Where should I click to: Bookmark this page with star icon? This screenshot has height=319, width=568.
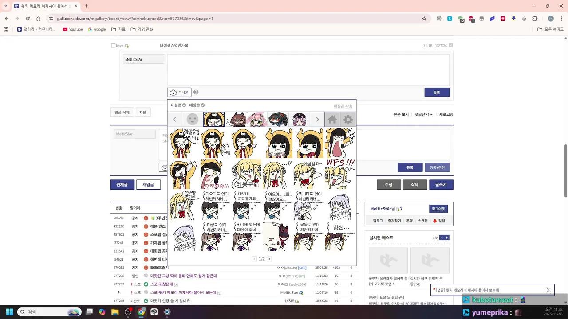[x=424, y=19]
